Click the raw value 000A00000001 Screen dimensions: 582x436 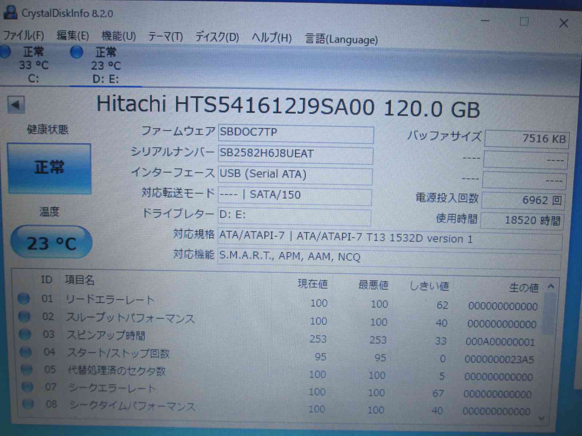(x=500, y=342)
